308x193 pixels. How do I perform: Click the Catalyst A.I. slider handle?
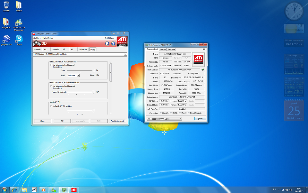click(94, 111)
